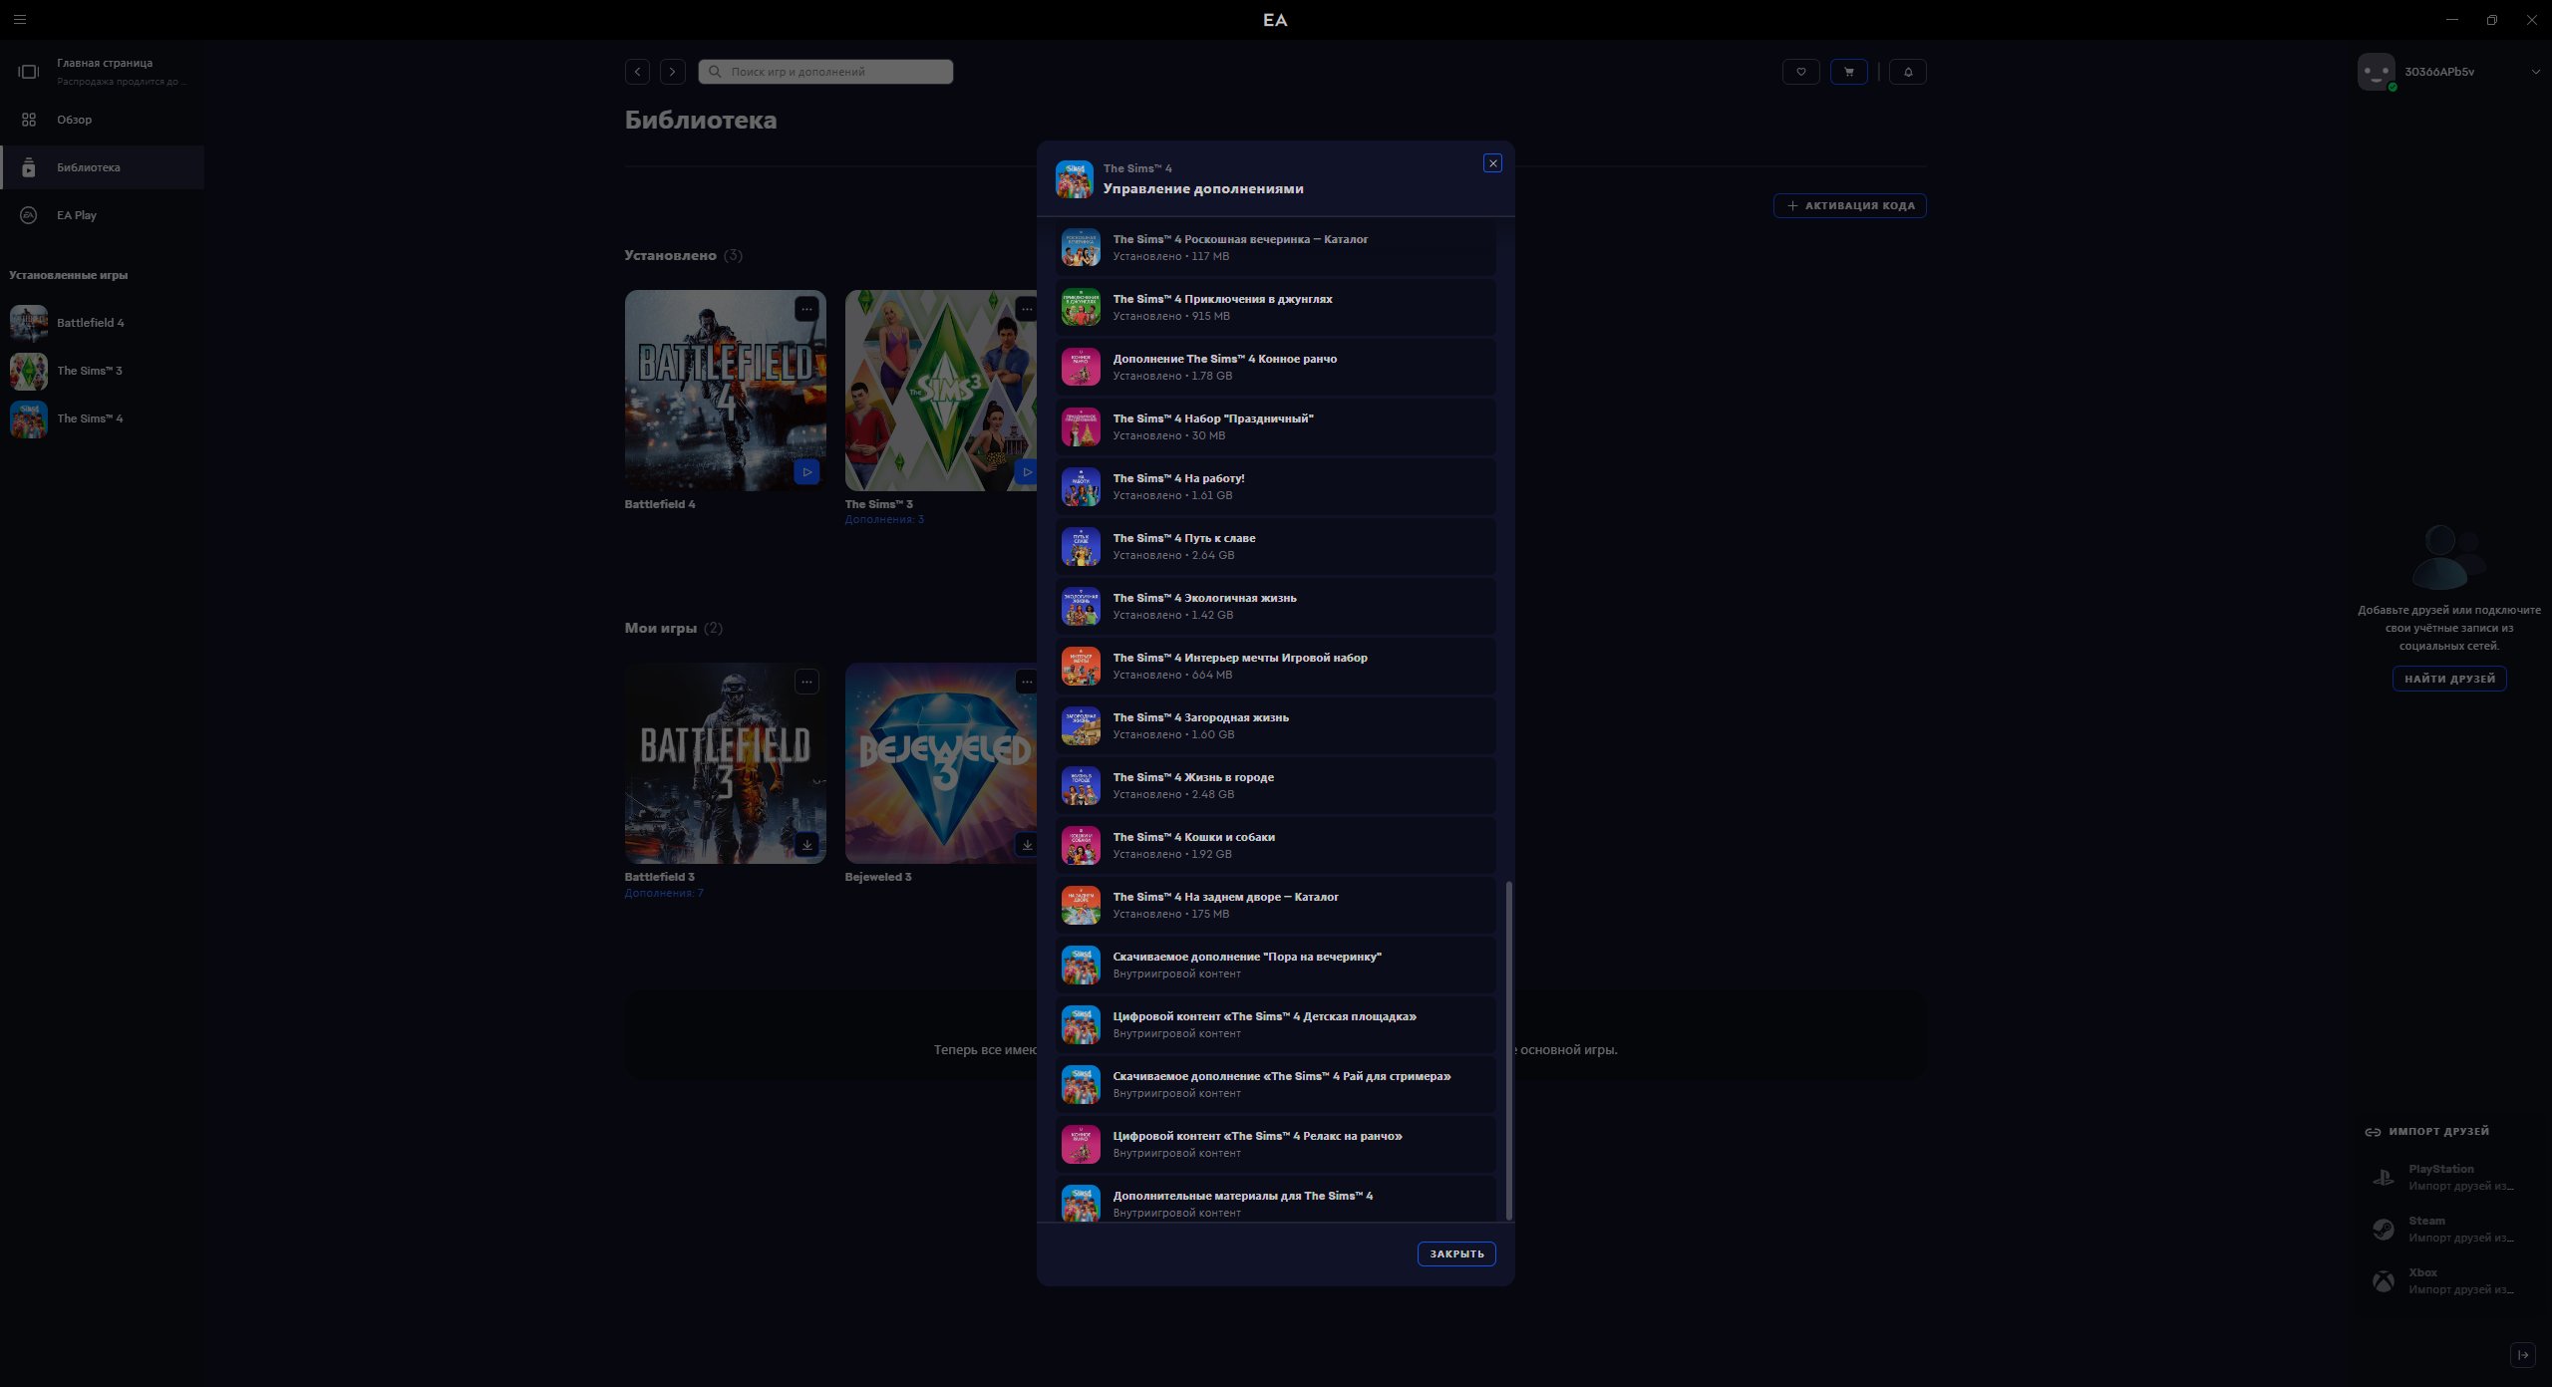Image resolution: width=2552 pixels, height=1387 pixels.
Task: Open the notifications bell icon
Action: [1908, 72]
